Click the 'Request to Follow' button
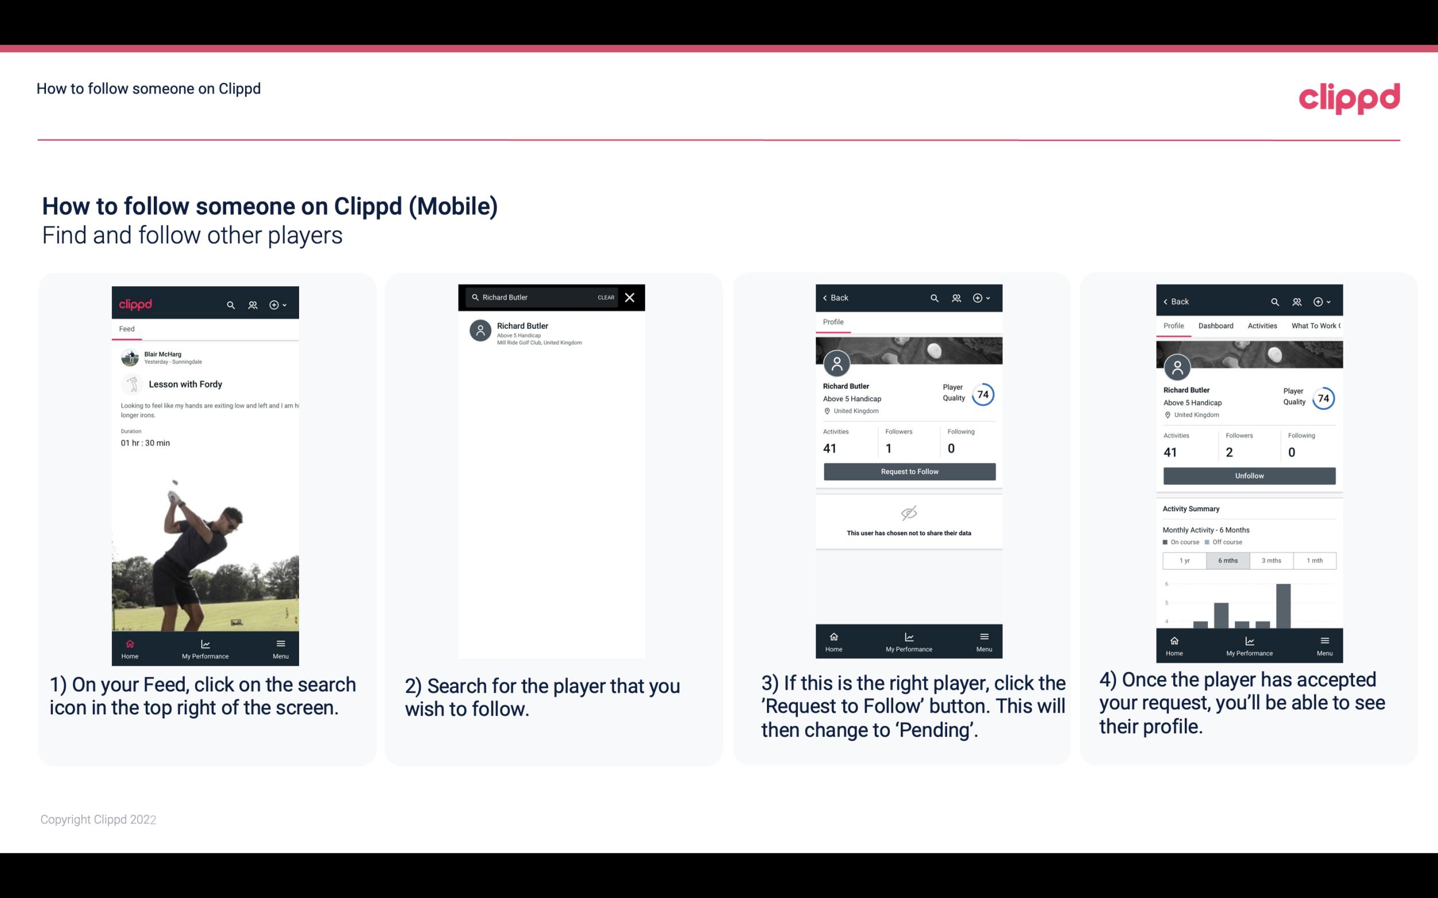1438x898 pixels. (x=908, y=471)
